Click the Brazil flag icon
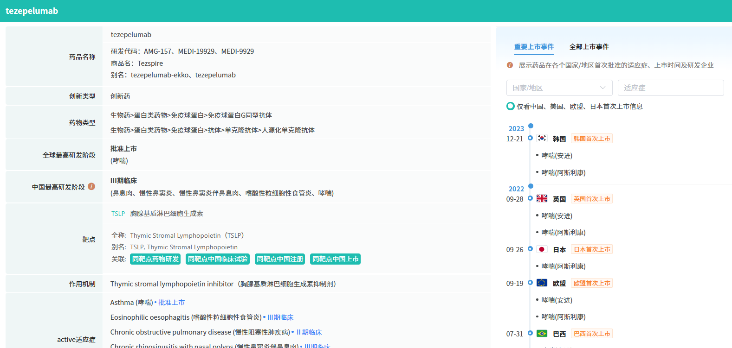This screenshot has height=348, width=732. coord(542,334)
